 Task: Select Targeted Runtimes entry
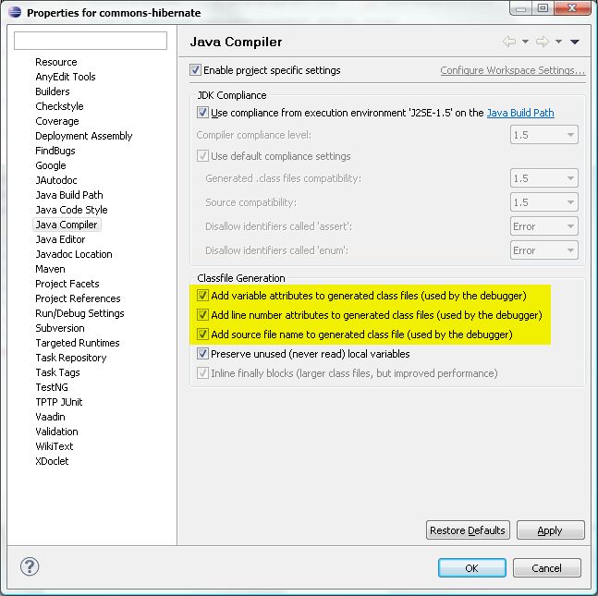click(x=78, y=343)
